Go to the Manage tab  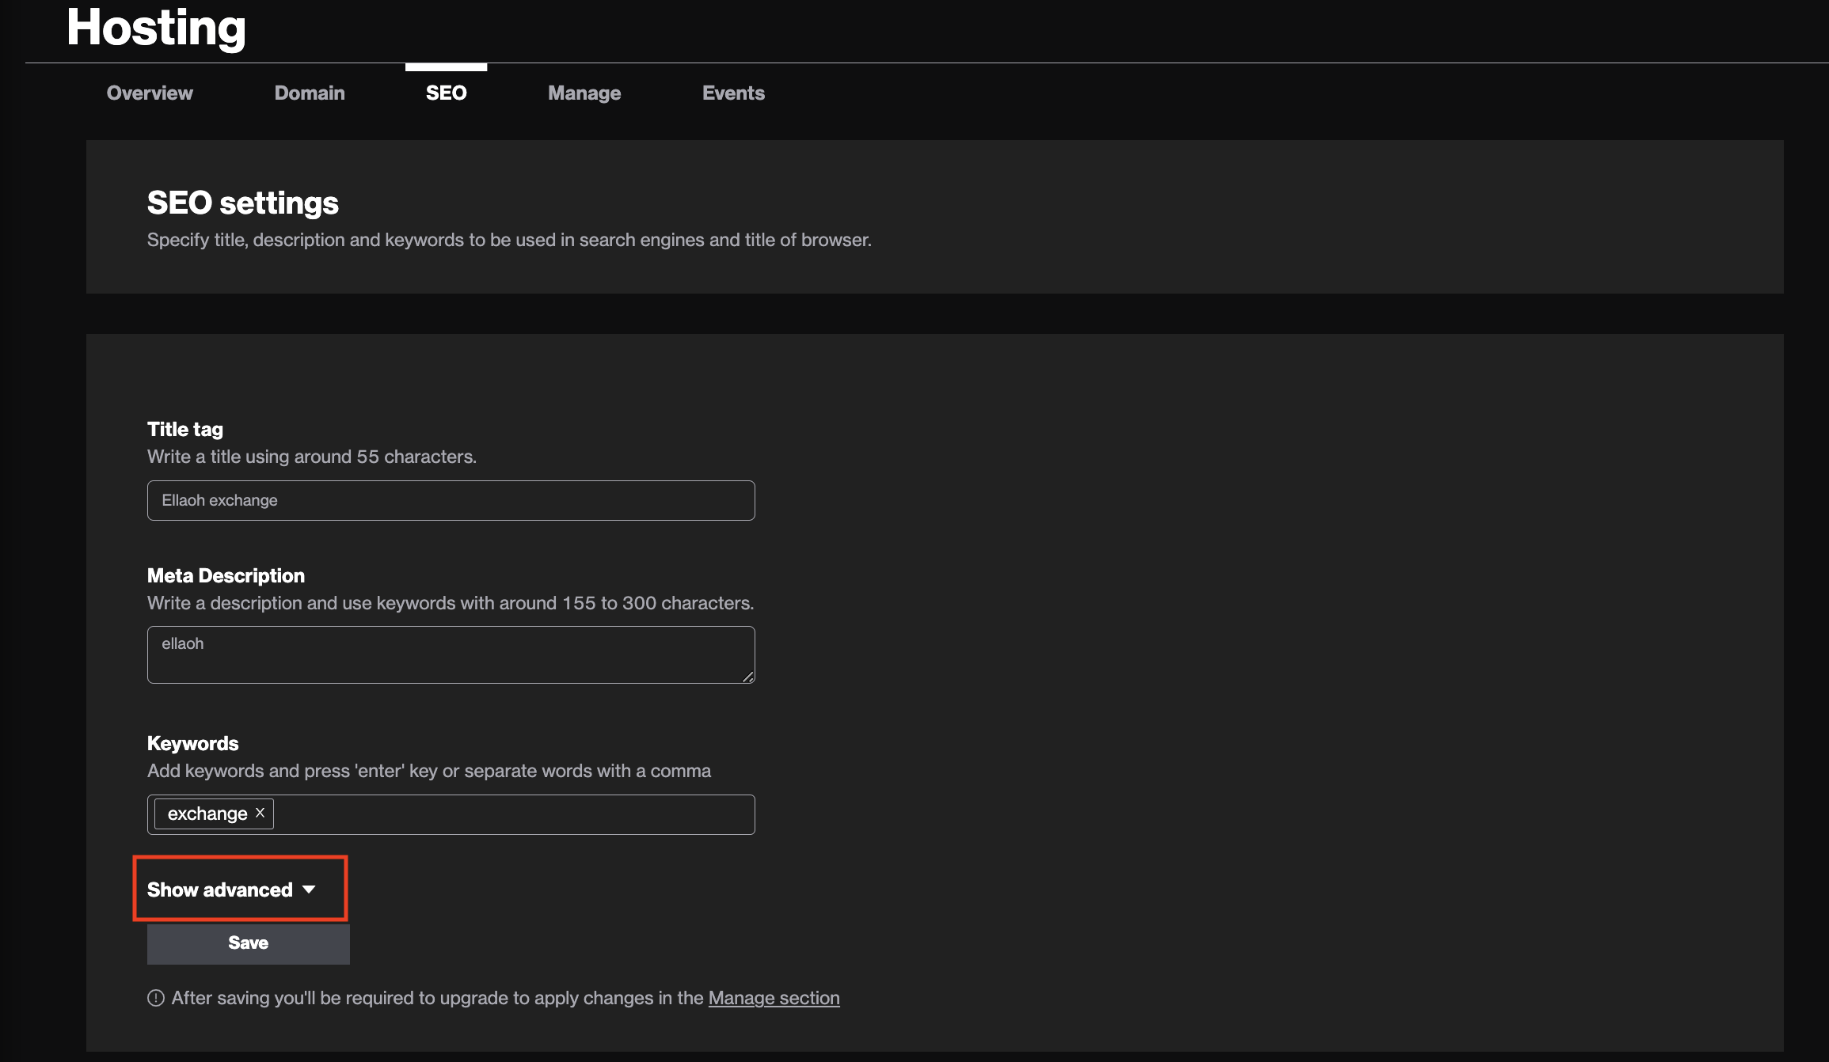coord(584,93)
